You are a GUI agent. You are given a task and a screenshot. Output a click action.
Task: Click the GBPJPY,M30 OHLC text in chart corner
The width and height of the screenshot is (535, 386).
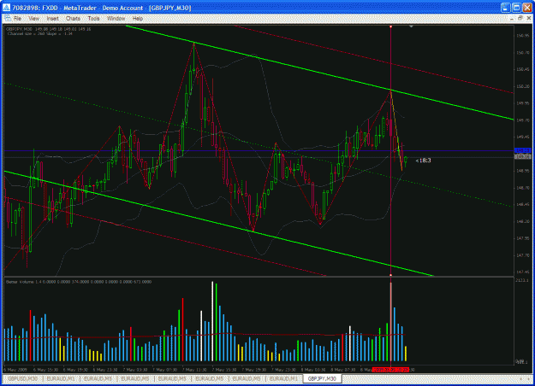pyautogui.click(x=49, y=29)
